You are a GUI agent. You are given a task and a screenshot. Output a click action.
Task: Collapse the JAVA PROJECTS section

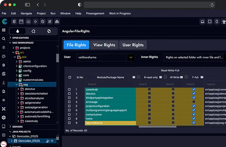[x=10, y=132]
